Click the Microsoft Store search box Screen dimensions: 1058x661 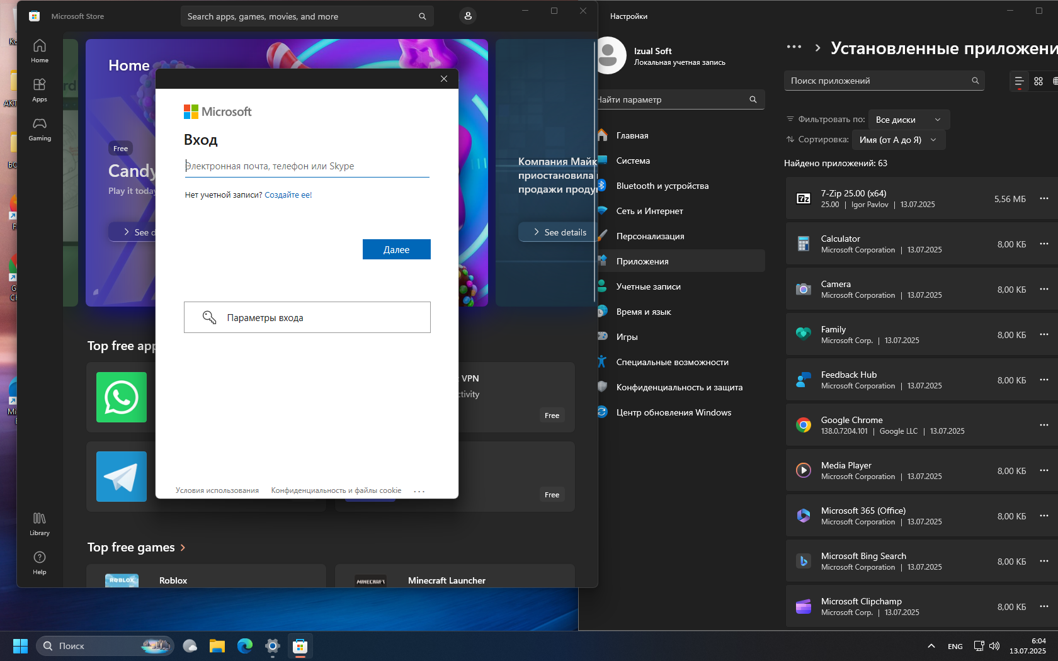pyautogui.click(x=307, y=16)
